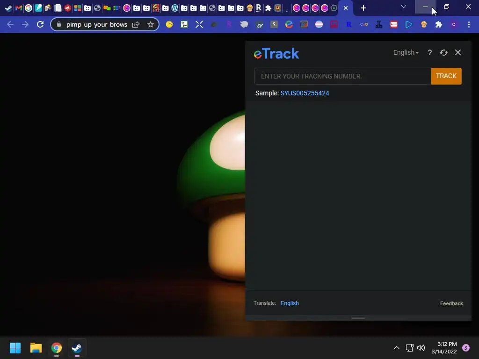The width and height of the screenshot is (479, 359).
Task: Grab the eTrack panel bottom resize handle
Action: pyautogui.click(x=358, y=318)
